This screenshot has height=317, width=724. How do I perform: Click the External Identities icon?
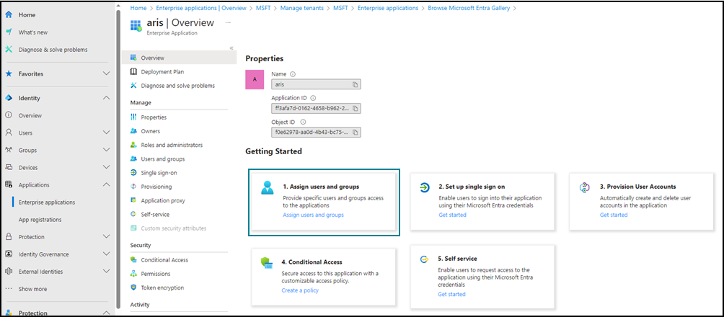coord(9,272)
